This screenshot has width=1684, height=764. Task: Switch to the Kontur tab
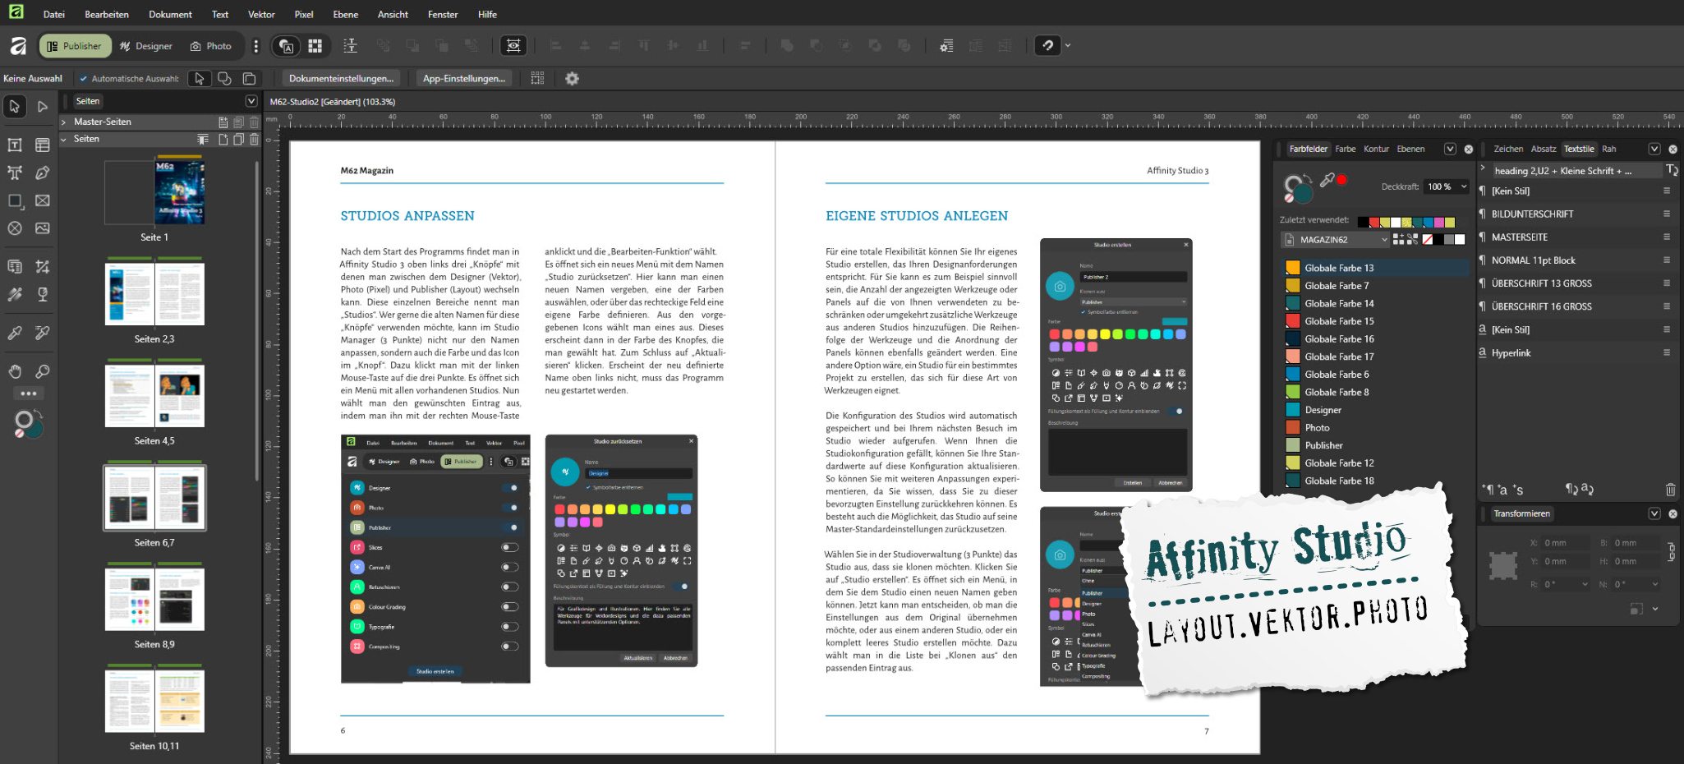1376,149
